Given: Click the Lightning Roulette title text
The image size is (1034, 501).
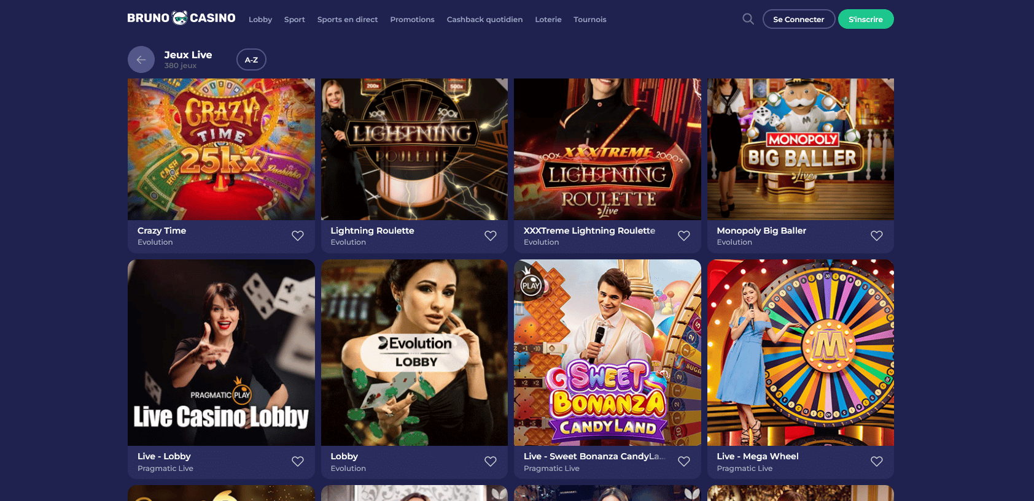Looking at the screenshot, I should [372, 231].
